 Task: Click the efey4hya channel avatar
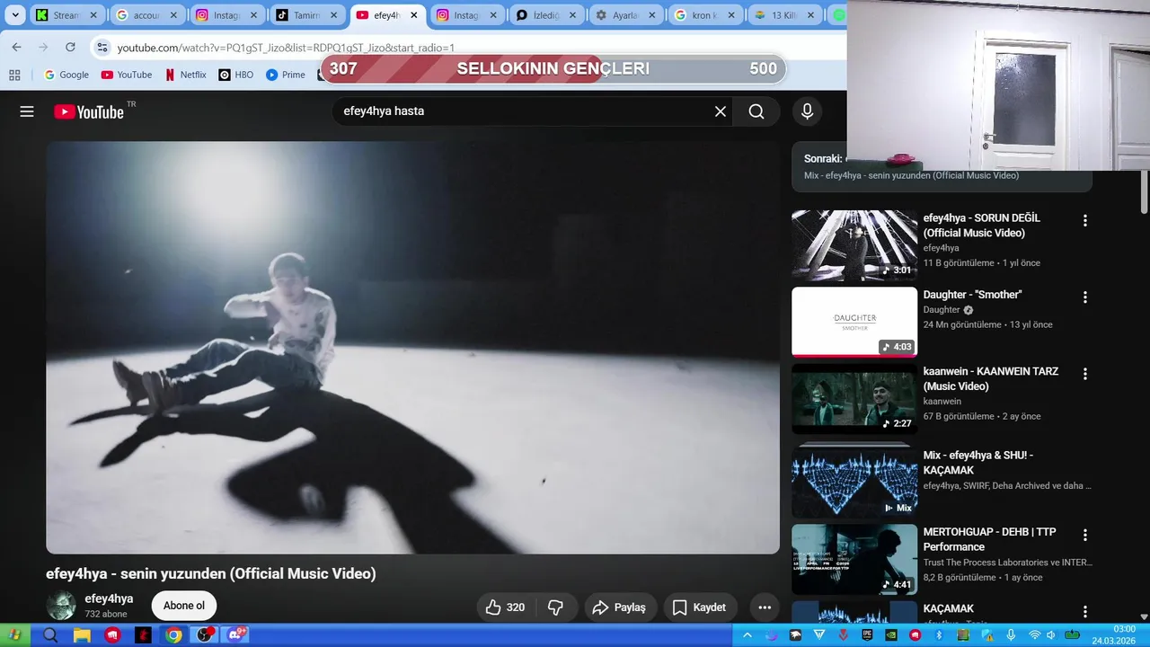click(x=61, y=606)
